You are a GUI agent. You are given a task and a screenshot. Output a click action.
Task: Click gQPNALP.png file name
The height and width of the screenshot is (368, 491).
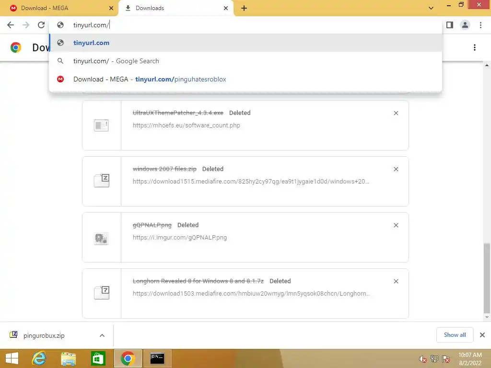coord(152,225)
